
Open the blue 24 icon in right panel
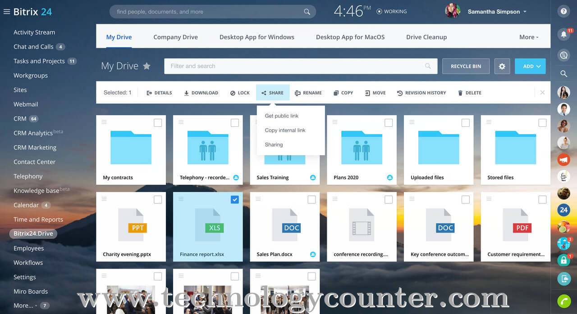563,210
